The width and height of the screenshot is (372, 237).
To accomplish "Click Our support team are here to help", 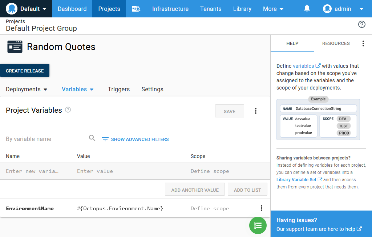I will pyautogui.click(x=319, y=229).
